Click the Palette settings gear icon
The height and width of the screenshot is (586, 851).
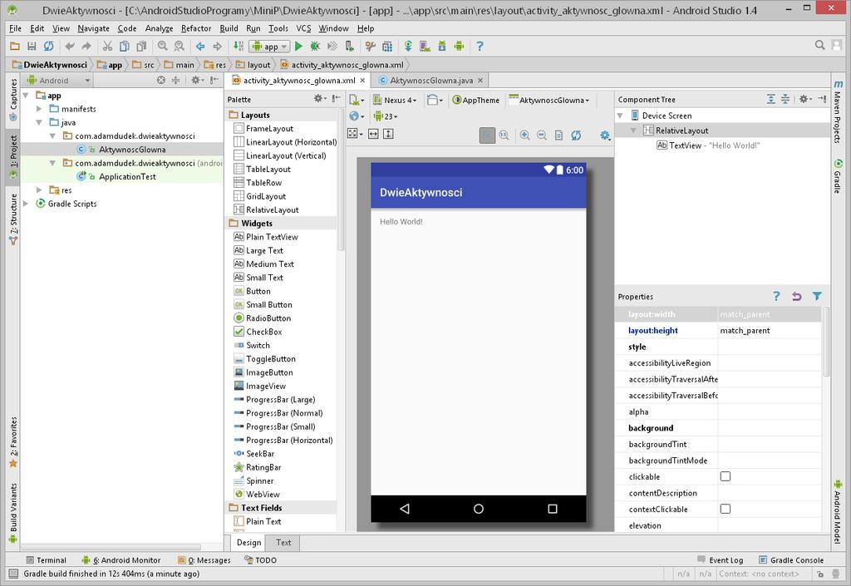click(x=319, y=99)
